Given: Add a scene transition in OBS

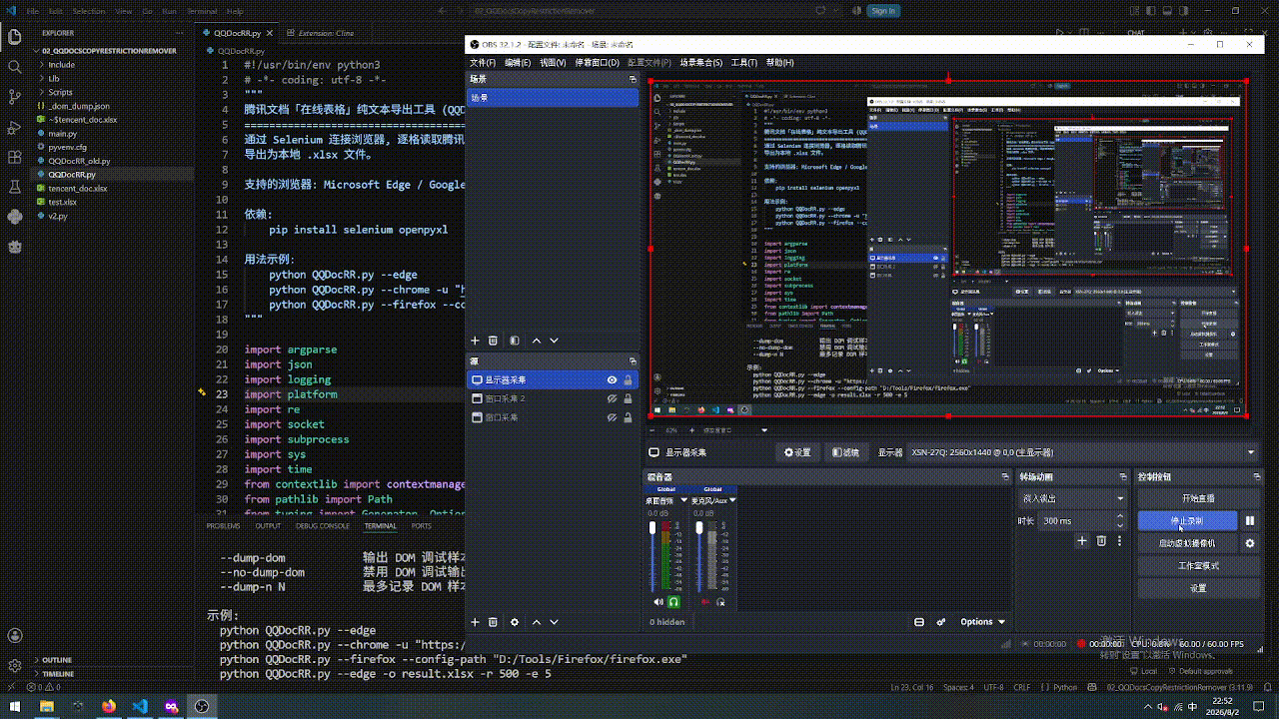Looking at the screenshot, I should (1081, 541).
